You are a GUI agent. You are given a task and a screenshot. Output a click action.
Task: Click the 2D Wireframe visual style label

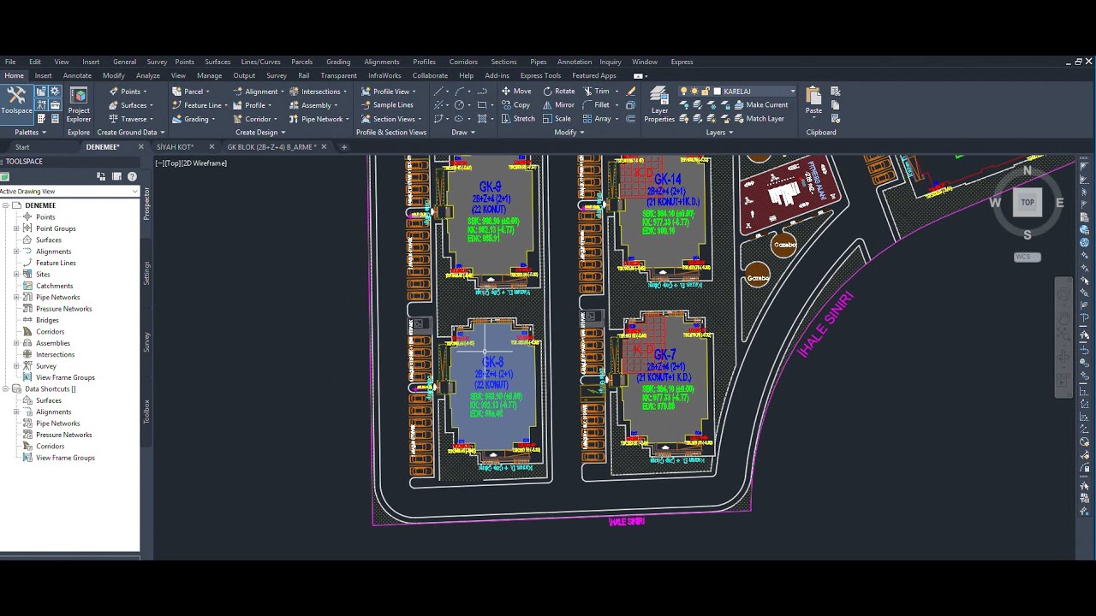(x=205, y=163)
